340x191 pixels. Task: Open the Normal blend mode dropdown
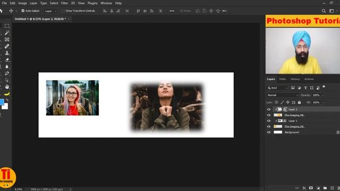point(283,95)
